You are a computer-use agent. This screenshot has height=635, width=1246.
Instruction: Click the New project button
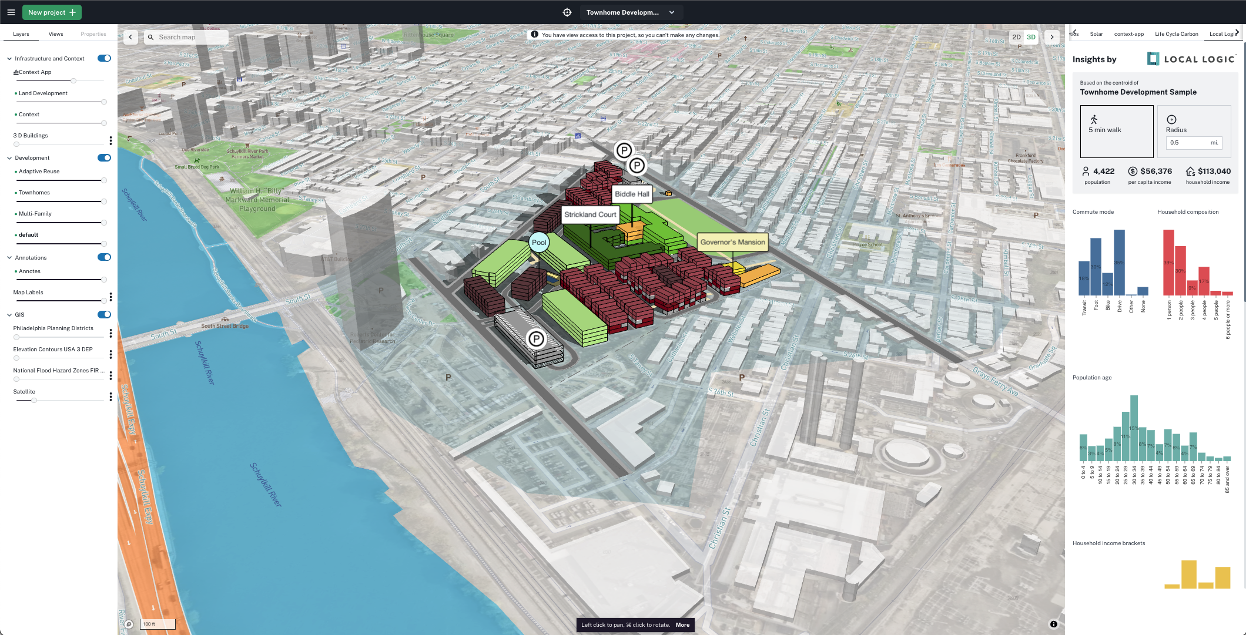click(52, 12)
